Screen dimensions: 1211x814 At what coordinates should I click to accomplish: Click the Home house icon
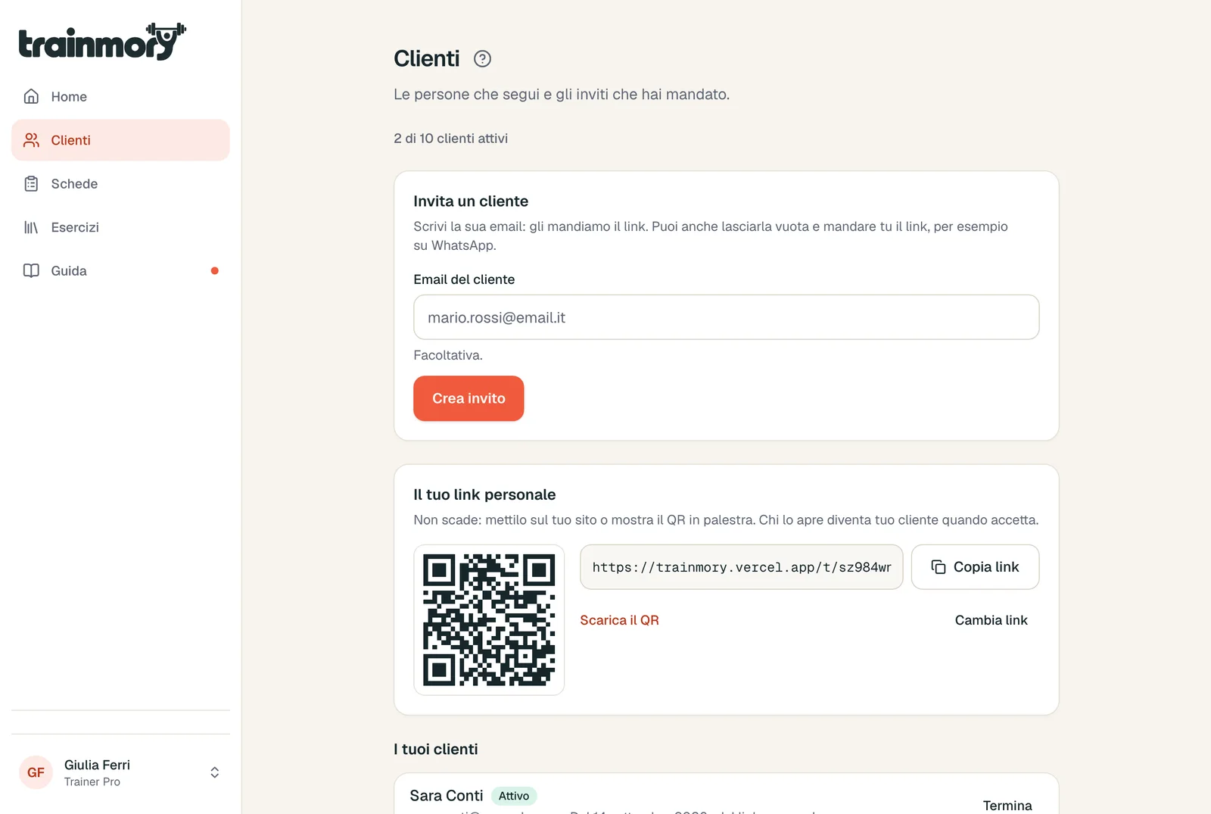coord(31,96)
